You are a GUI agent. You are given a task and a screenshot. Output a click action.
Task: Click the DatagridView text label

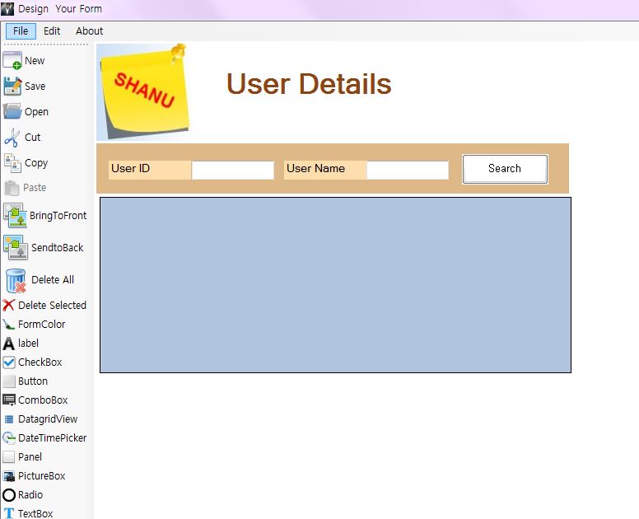tap(48, 419)
